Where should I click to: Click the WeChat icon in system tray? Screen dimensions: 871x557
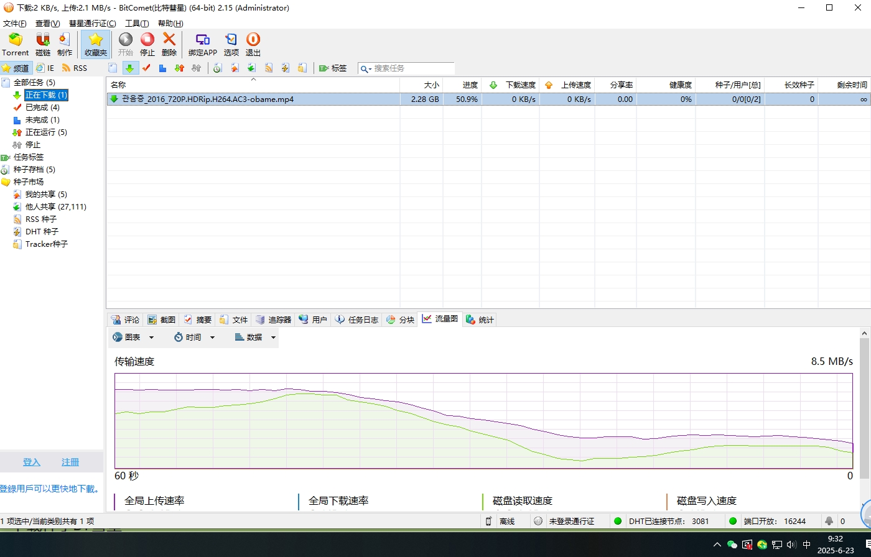point(732,545)
